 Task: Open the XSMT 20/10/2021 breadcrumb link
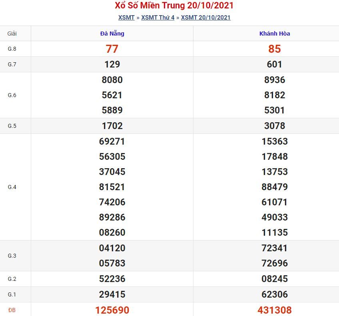pos(205,18)
